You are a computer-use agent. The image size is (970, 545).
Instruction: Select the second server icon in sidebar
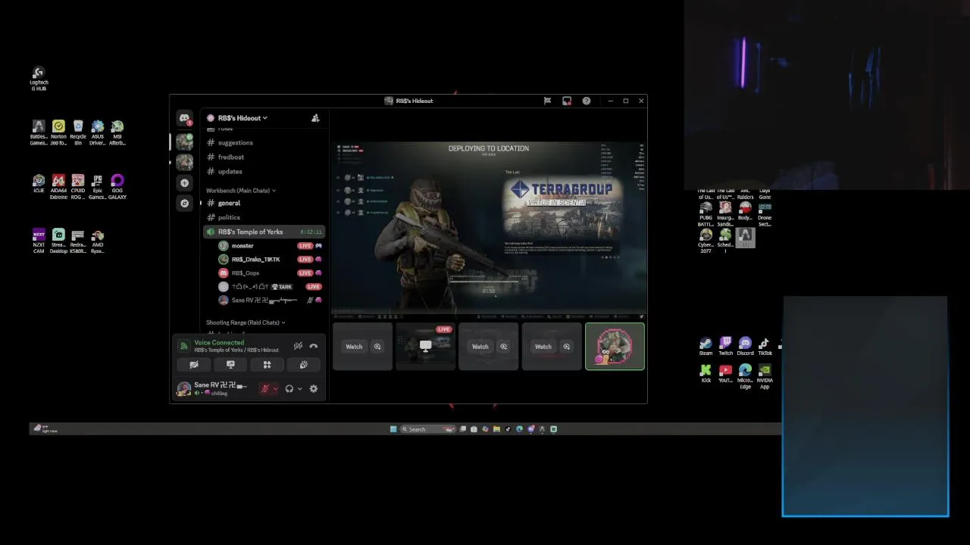pos(184,162)
